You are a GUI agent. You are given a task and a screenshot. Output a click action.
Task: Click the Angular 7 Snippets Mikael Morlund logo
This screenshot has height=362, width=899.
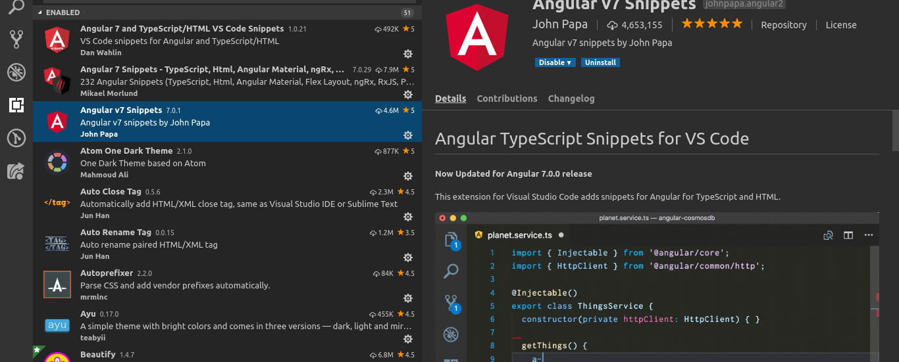(57, 81)
